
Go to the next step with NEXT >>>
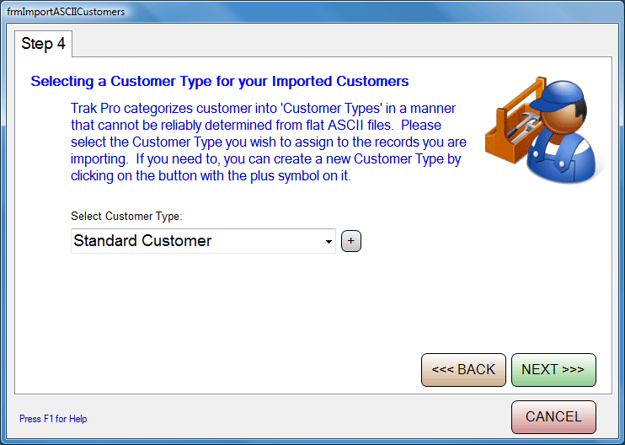coord(553,370)
